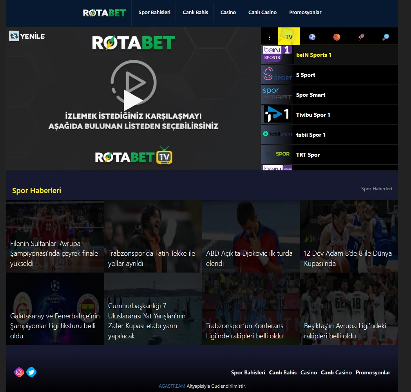Open the gray Spor Haberleri link

click(x=377, y=189)
